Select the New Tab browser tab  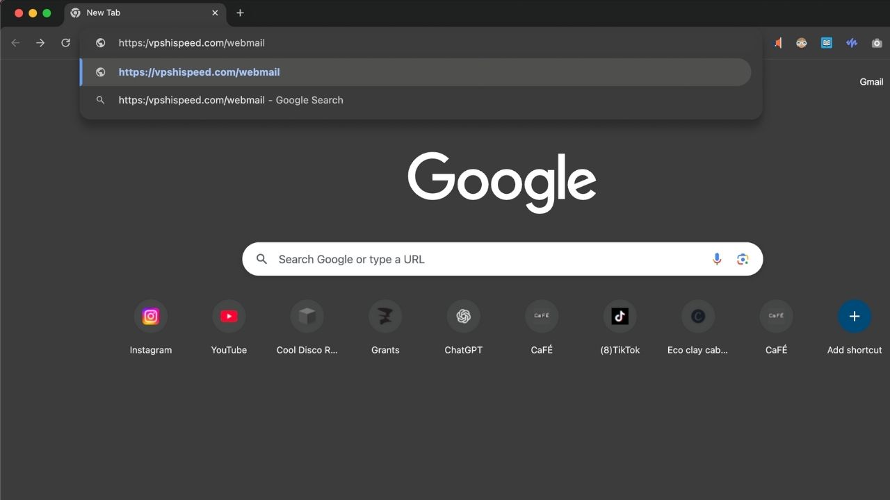click(x=145, y=12)
